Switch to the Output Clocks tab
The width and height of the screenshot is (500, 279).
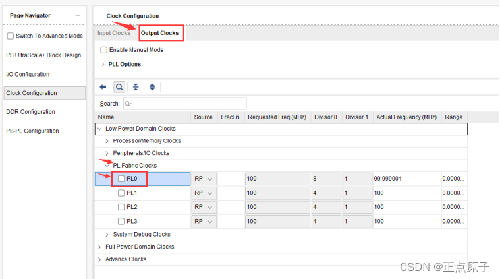point(160,33)
